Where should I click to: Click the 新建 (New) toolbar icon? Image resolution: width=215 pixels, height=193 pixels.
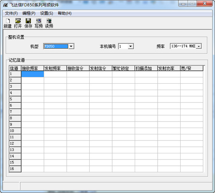pyautogui.click(x=8, y=23)
